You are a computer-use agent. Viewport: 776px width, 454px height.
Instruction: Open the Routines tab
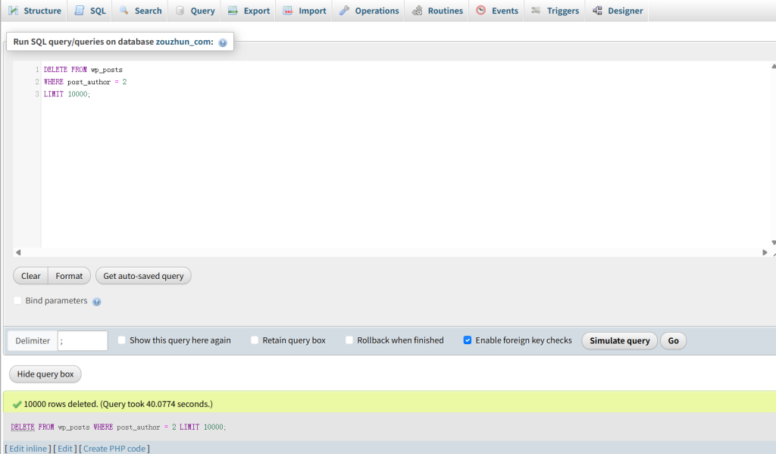click(437, 11)
